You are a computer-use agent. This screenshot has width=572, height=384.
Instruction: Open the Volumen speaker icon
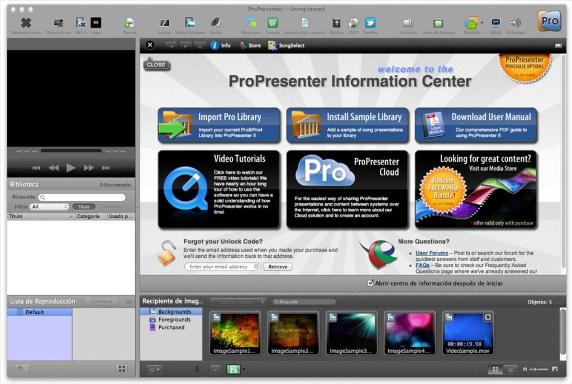pos(515,23)
